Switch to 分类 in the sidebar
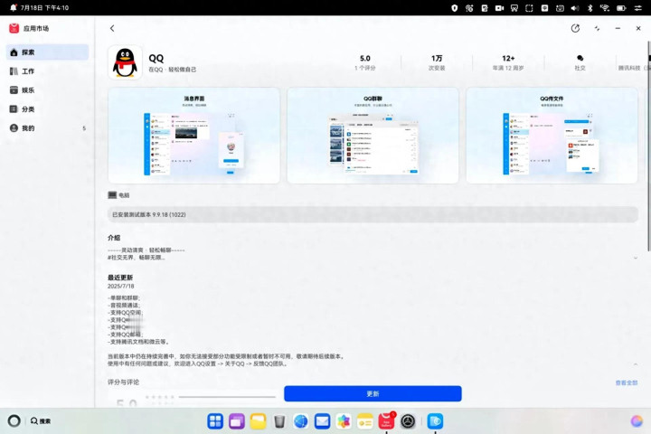This screenshot has height=434, width=651. coord(47,109)
